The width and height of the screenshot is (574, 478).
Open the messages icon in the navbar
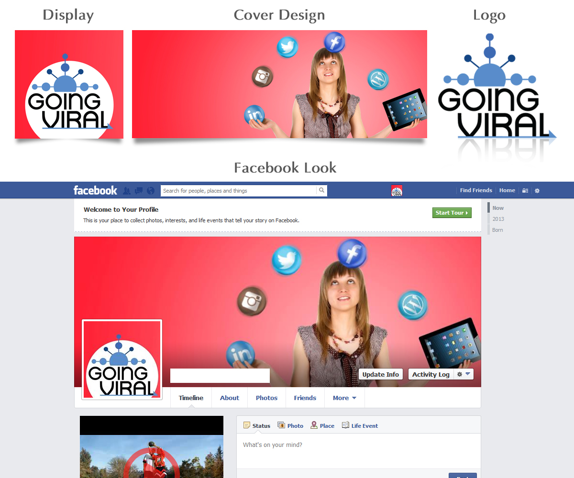(x=138, y=190)
